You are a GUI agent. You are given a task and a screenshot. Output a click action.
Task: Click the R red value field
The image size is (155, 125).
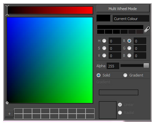140,41
